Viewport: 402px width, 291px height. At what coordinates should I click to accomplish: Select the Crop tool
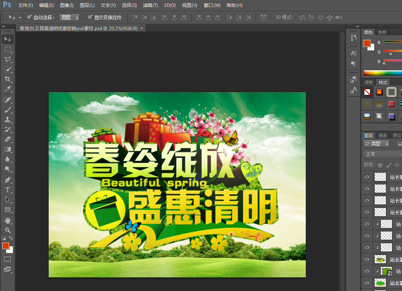8,79
